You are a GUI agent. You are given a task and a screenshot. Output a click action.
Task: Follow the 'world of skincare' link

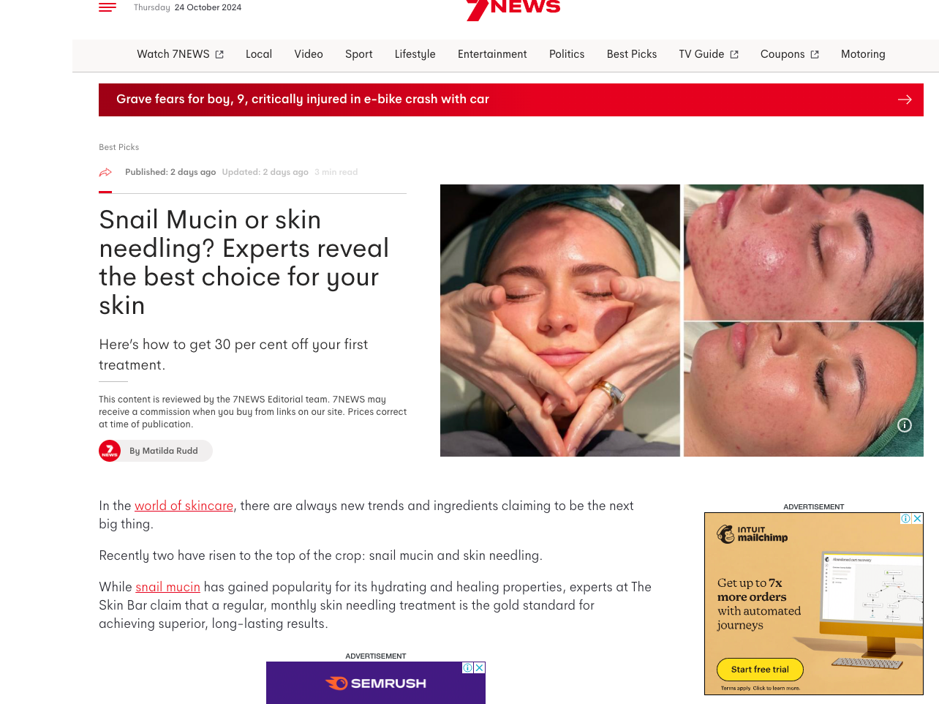(x=184, y=506)
